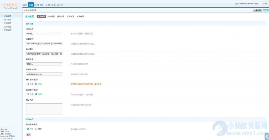Click the 一键切图 button
The image size is (269, 140).
(257, 10)
